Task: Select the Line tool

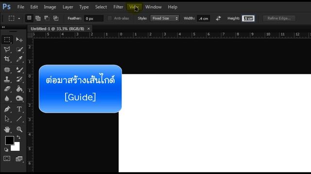Action: pyautogui.click(x=19, y=119)
